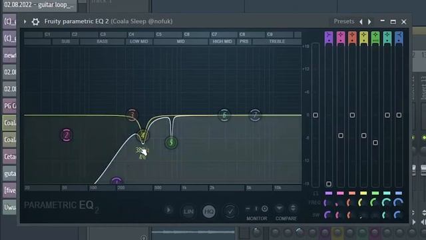Viewport: 426px width, 240px height.
Task: Go to previous preset arrow
Action: (361, 21)
